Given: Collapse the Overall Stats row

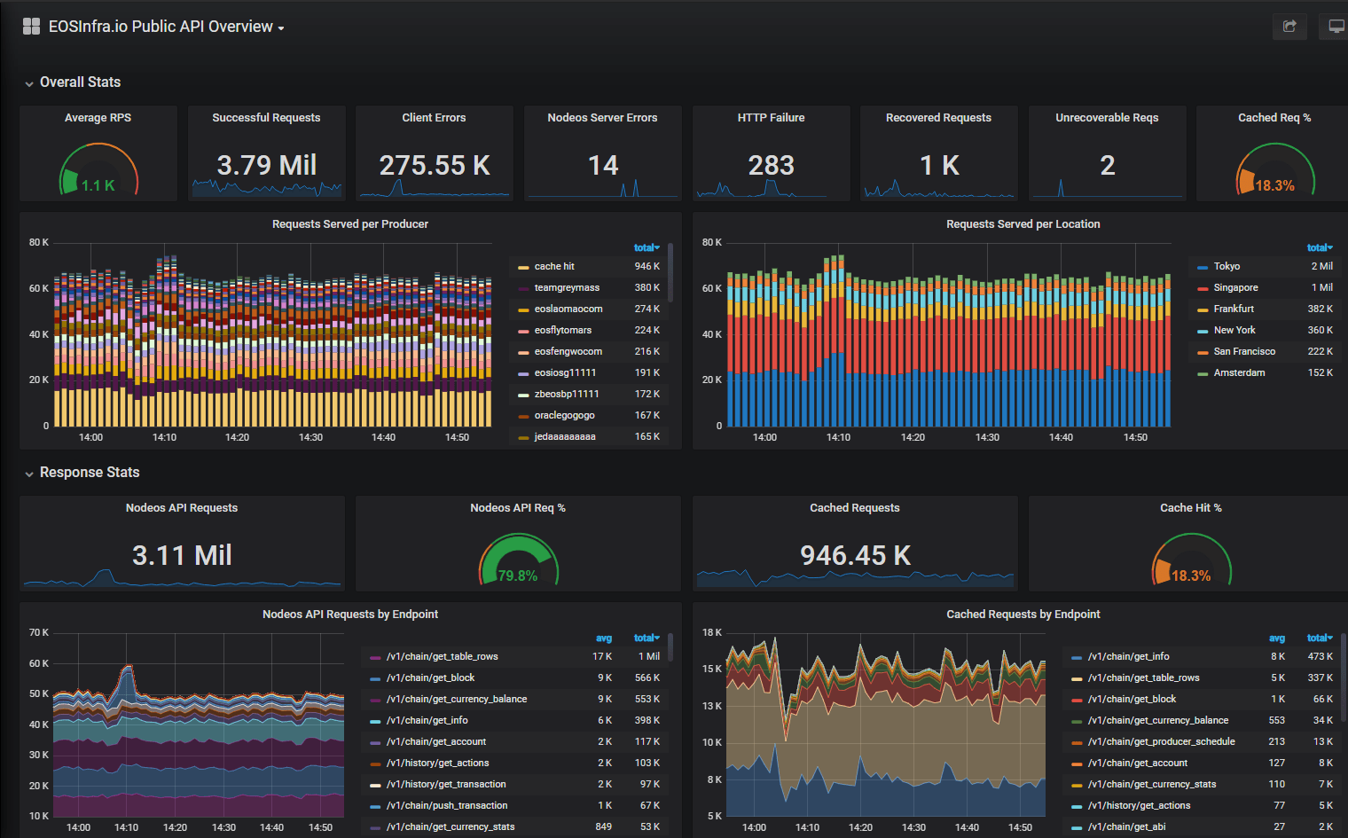Looking at the screenshot, I should tap(80, 82).
